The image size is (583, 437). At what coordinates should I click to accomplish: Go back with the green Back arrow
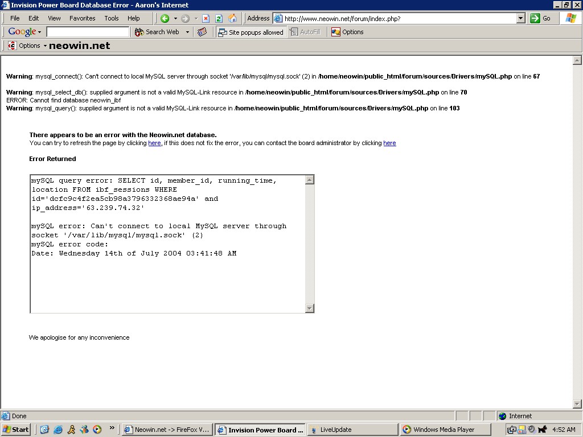[x=165, y=18]
